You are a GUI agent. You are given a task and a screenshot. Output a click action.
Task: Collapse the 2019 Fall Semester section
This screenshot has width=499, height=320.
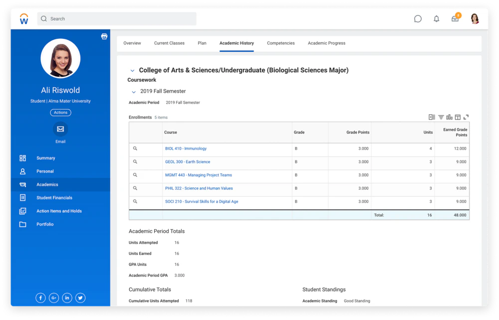click(133, 91)
